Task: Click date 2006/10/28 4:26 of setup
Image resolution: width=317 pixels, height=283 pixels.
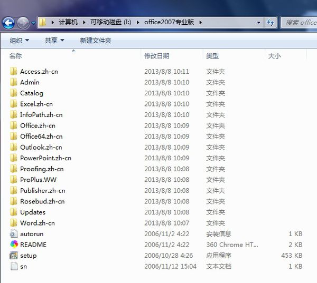Action: 169,256
